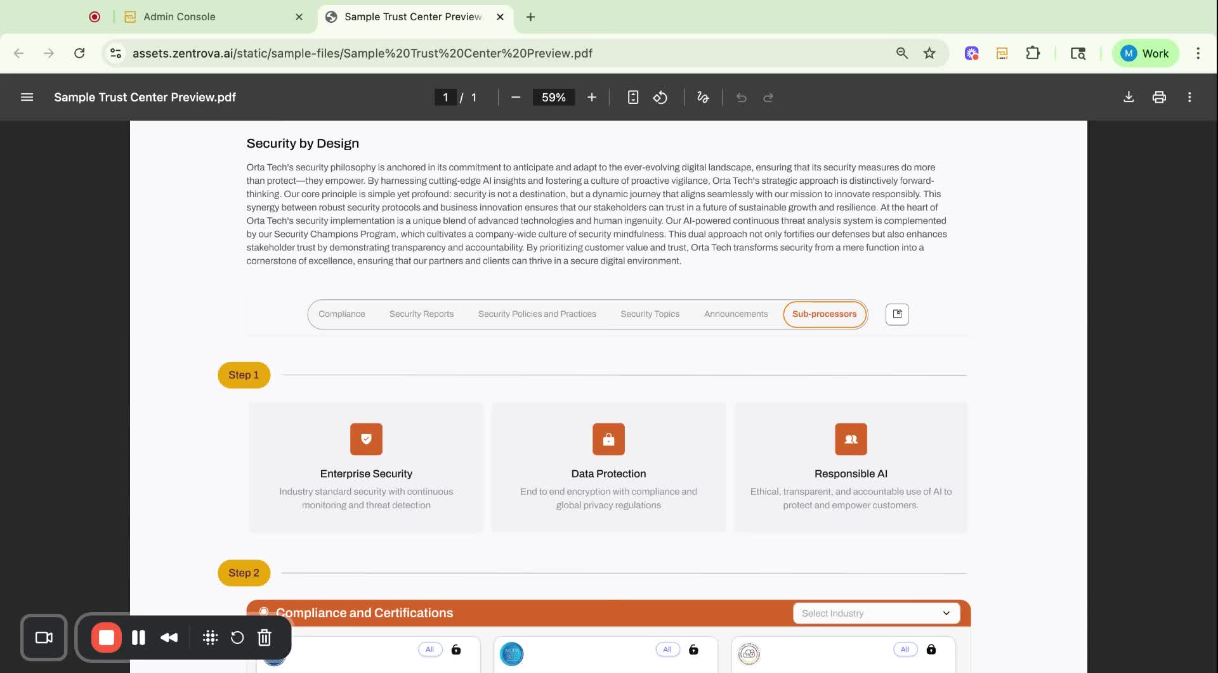1218x673 pixels.
Task: Expand the Select Industry dropdown
Action: click(x=876, y=613)
